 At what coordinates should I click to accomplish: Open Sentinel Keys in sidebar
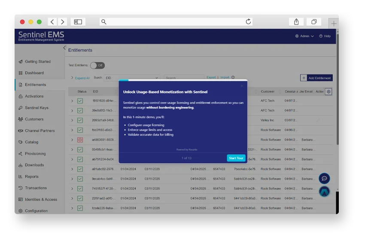pos(36,108)
